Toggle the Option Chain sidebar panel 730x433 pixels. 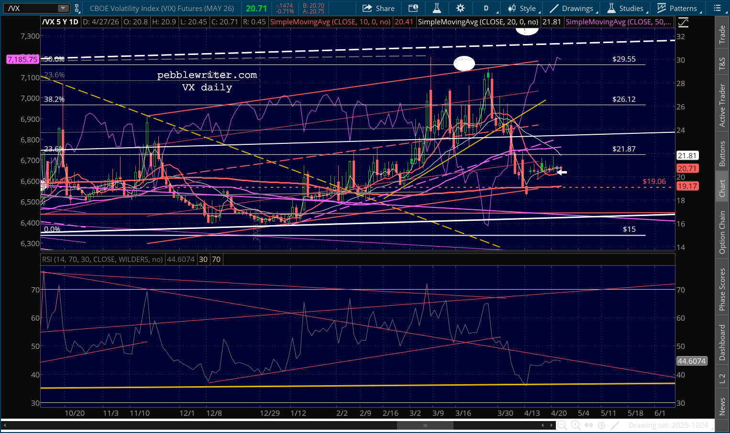[x=722, y=232]
